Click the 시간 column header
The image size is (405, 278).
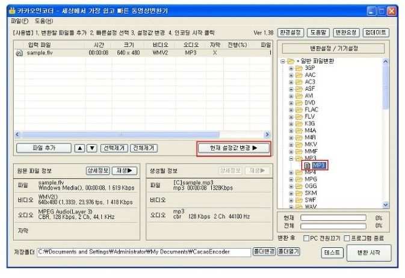[x=99, y=45]
